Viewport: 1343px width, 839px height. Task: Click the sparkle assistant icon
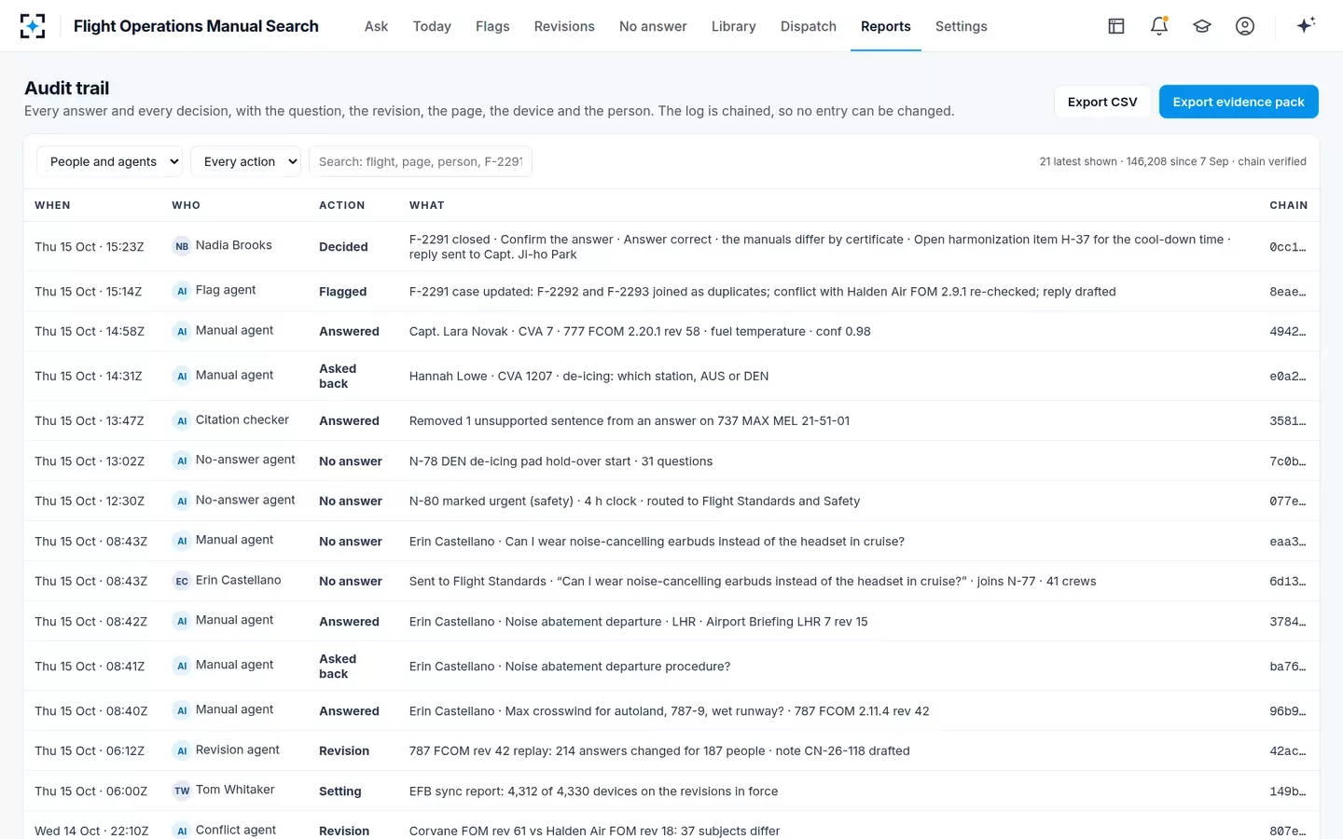[x=1306, y=25]
